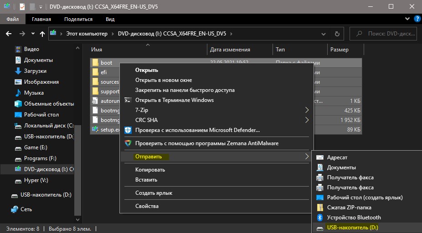This screenshot has width=422, height=233.
Task: Expand the Отправить submenu arrow
Action: (x=307, y=157)
